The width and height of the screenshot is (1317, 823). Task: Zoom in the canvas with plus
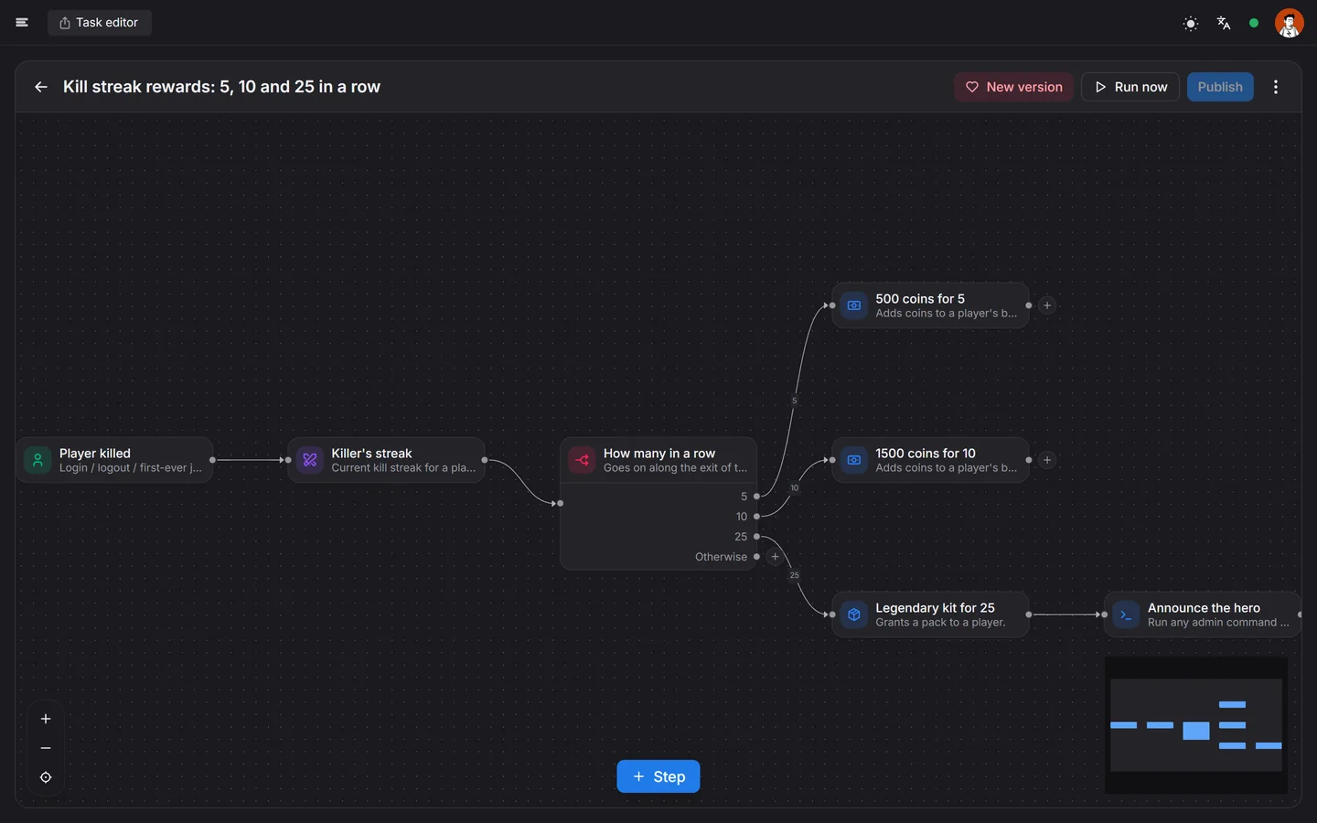46,719
